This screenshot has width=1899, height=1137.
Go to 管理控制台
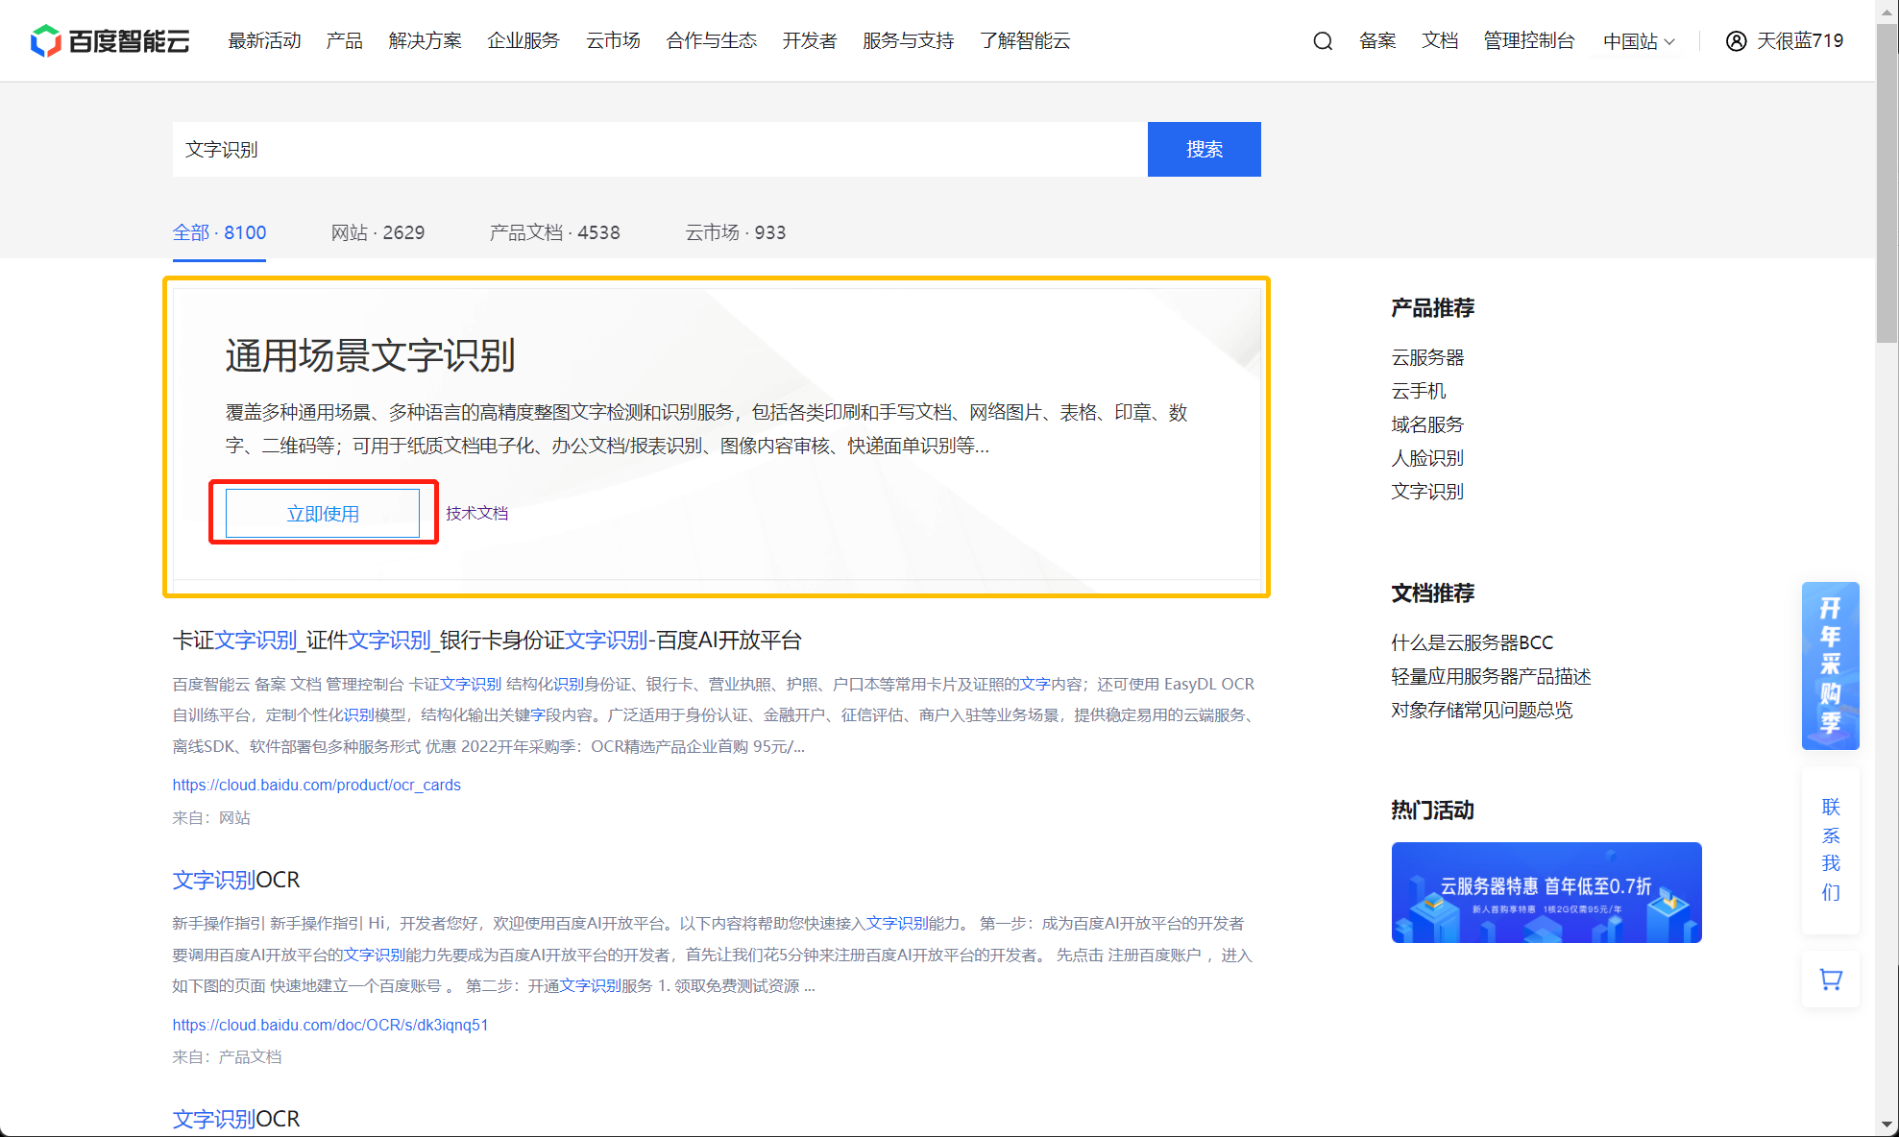1528,41
